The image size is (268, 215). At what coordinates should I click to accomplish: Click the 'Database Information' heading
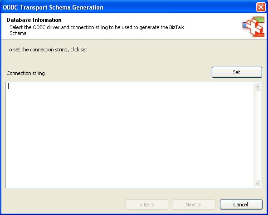[x=34, y=20]
